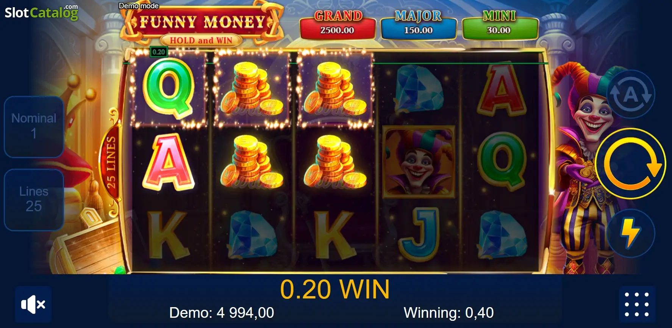This screenshot has height=328, width=672.
Task: Click the jester face symbol on reel four
Action: pyautogui.click(x=419, y=162)
